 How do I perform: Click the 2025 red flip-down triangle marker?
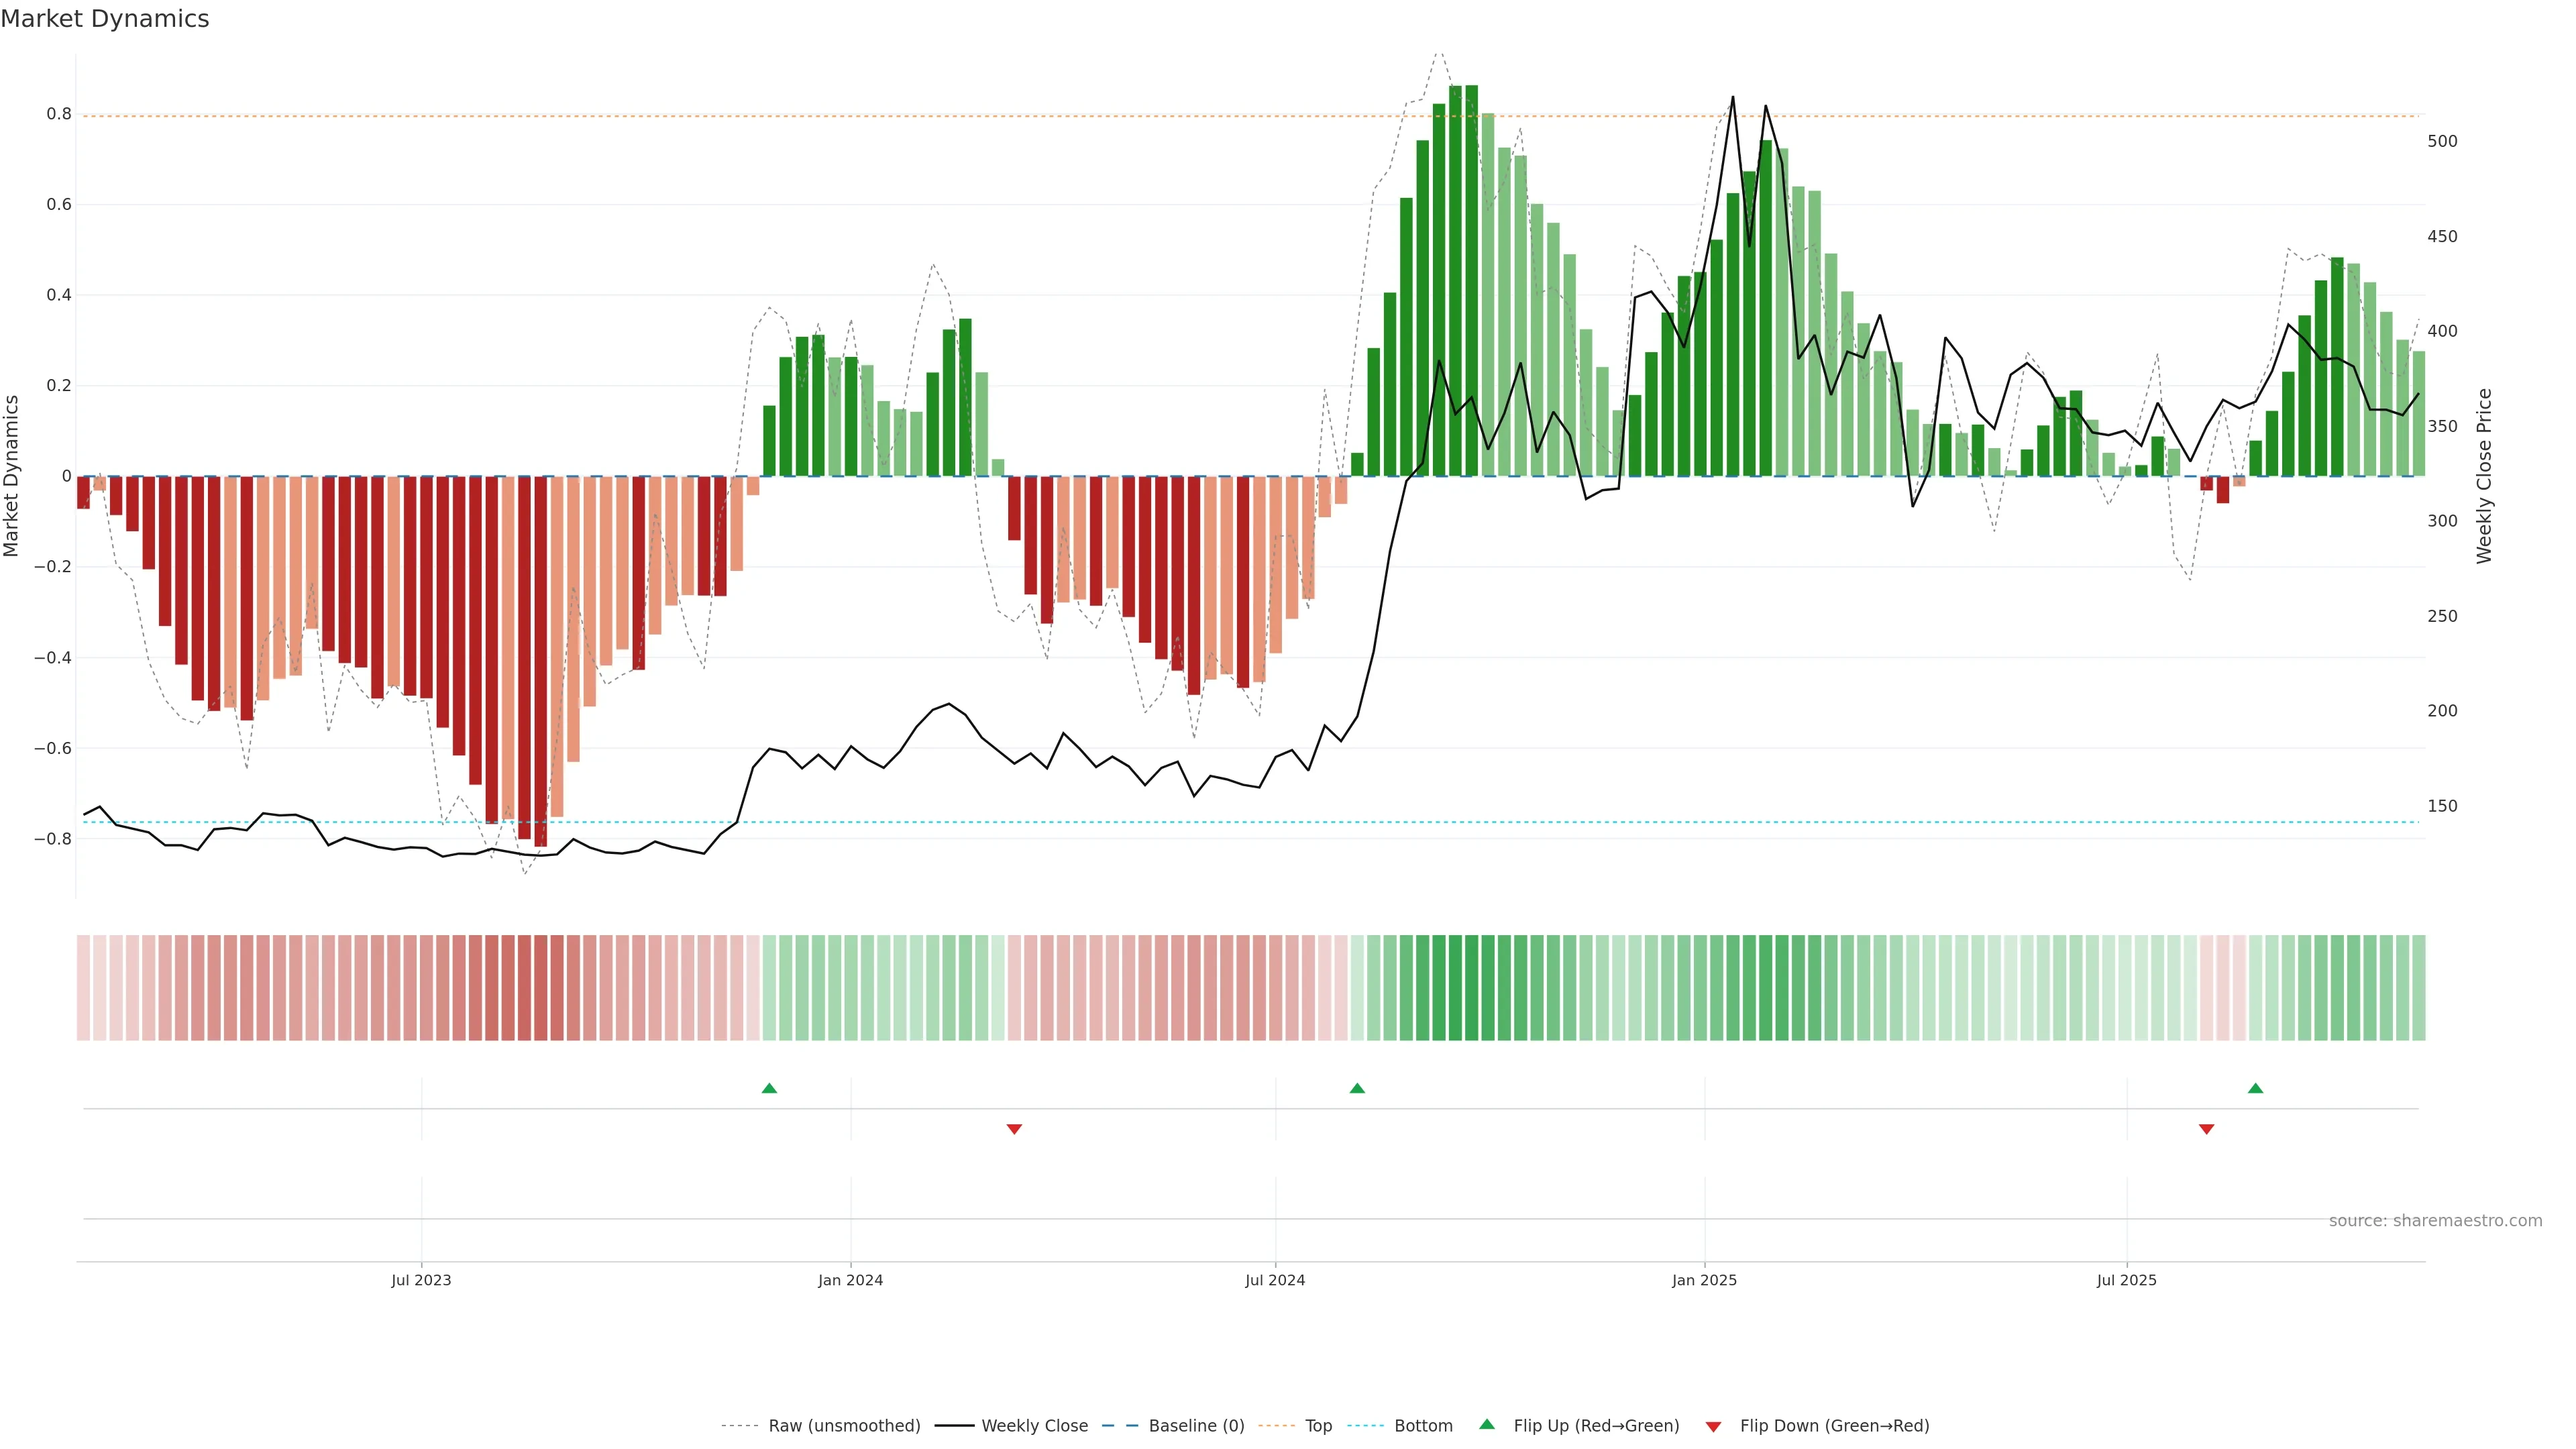[2206, 1129]
